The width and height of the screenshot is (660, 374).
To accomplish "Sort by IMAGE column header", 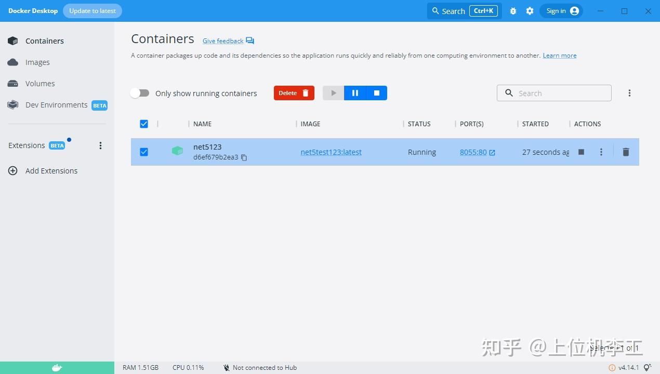I will (x=310, y=124).
